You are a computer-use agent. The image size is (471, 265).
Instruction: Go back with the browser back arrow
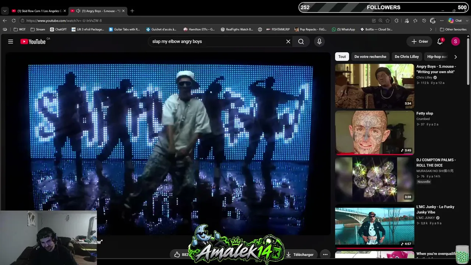click(5, 21)
